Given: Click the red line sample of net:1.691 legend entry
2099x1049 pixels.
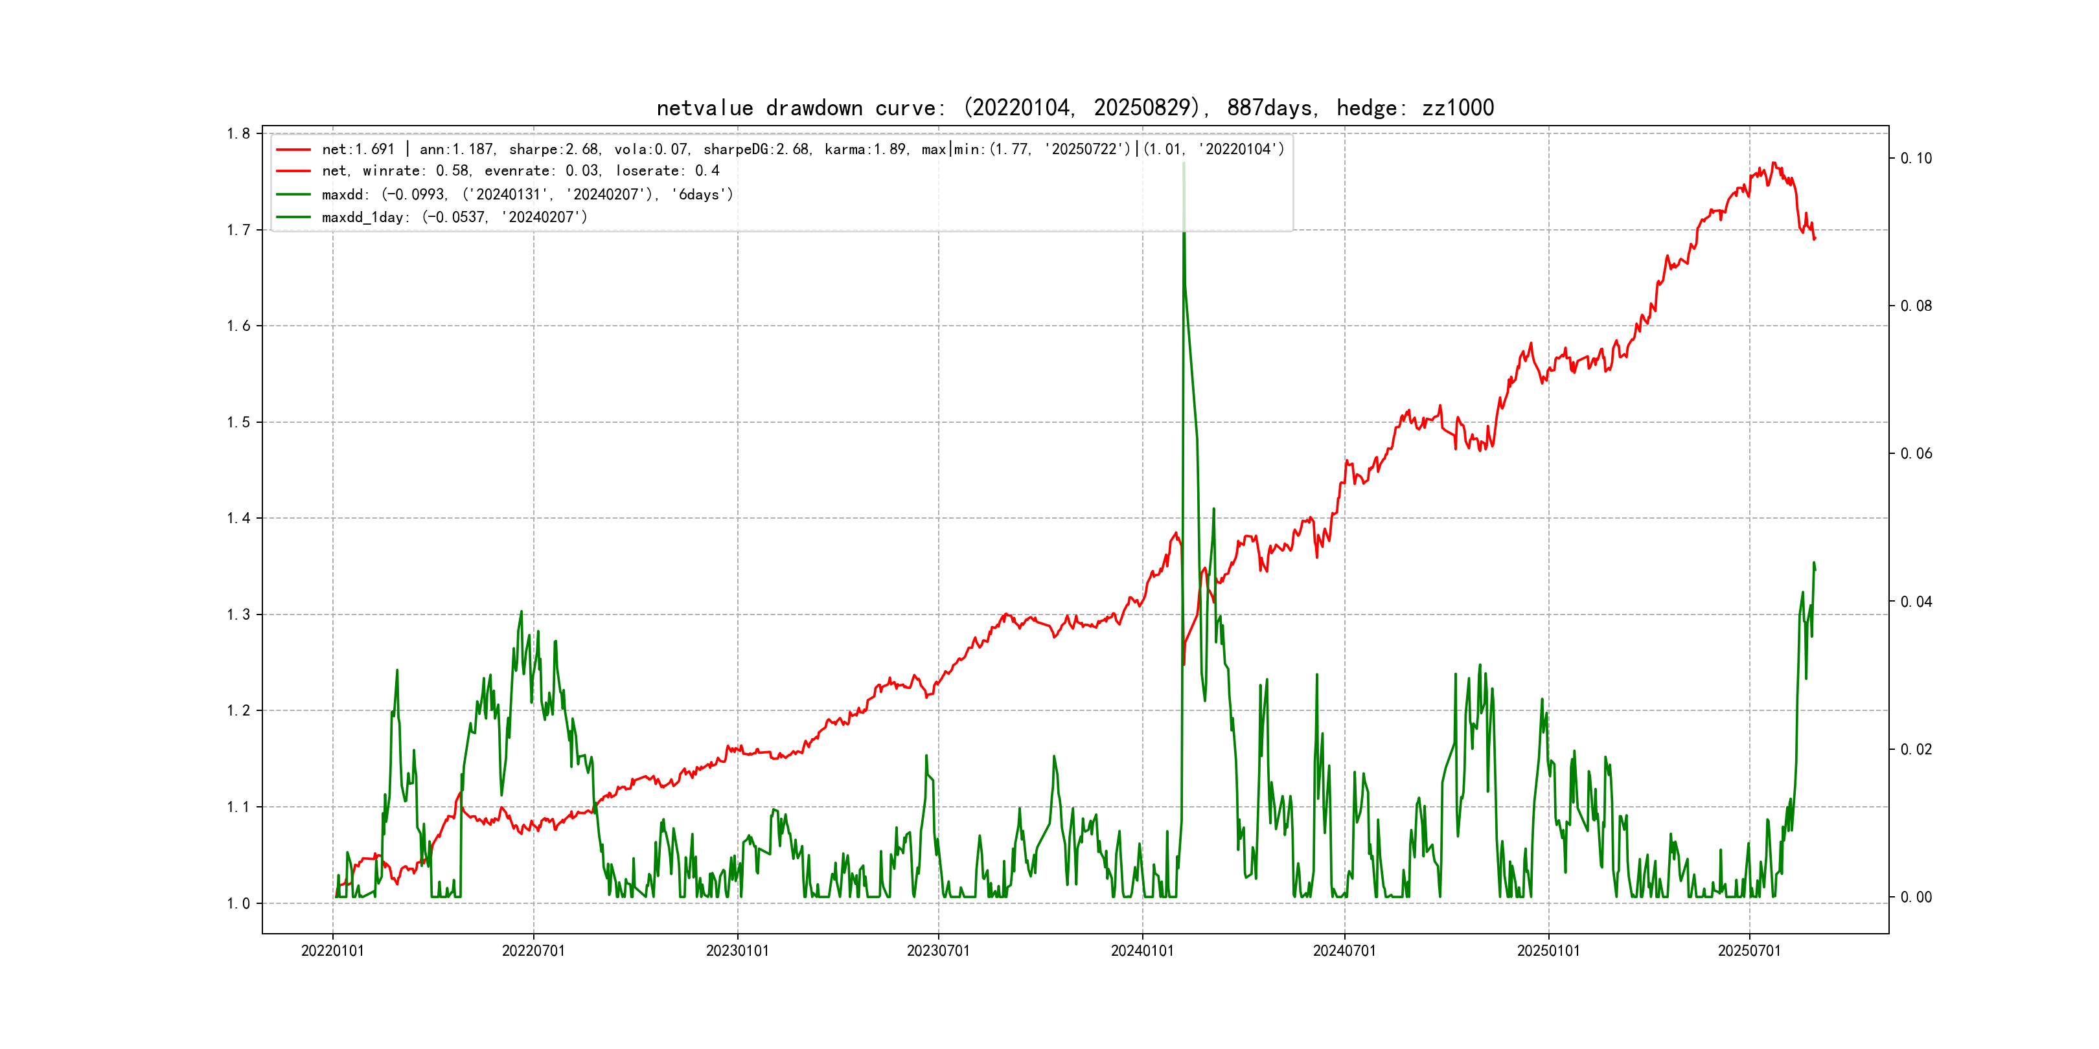Looking at the screenshot, I should click(293, 150).
